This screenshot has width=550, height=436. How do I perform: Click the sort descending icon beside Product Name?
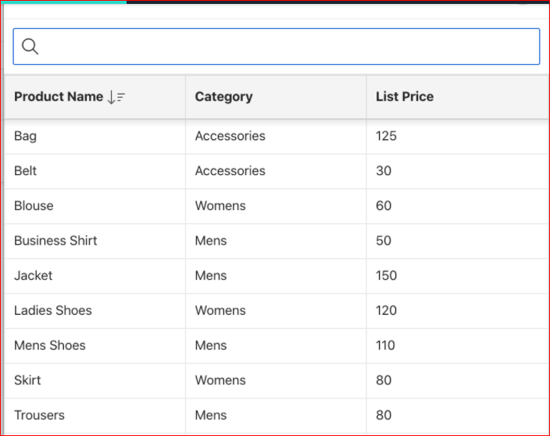pos(116,97)
